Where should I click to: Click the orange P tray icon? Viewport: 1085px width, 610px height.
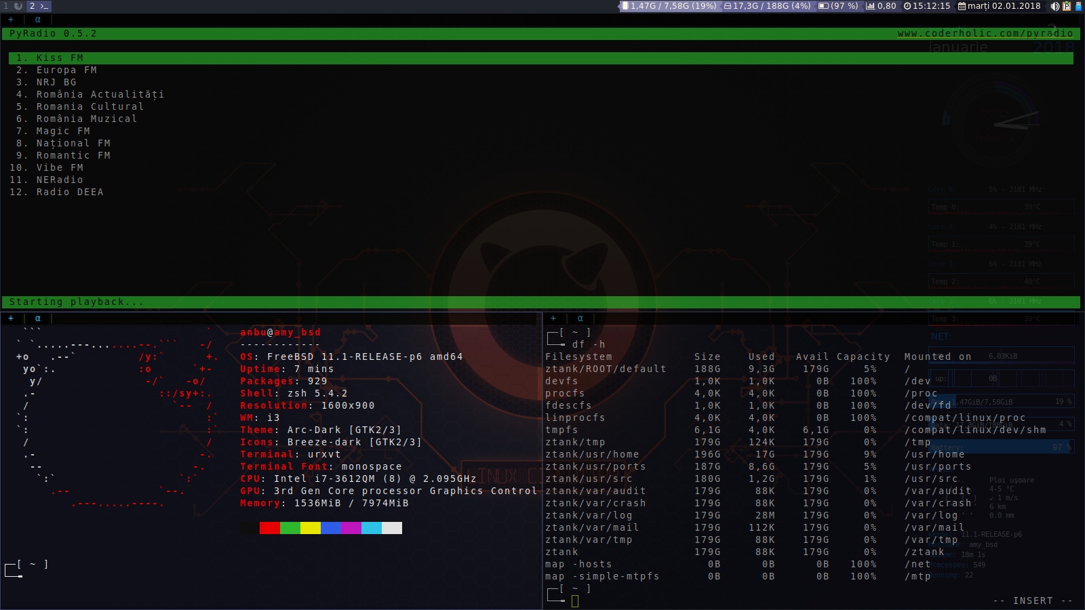pyautogui.click(x=1067, y=6)
